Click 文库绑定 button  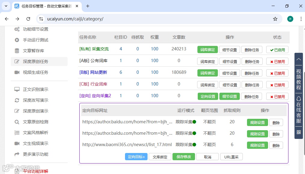tap(160, 157)
